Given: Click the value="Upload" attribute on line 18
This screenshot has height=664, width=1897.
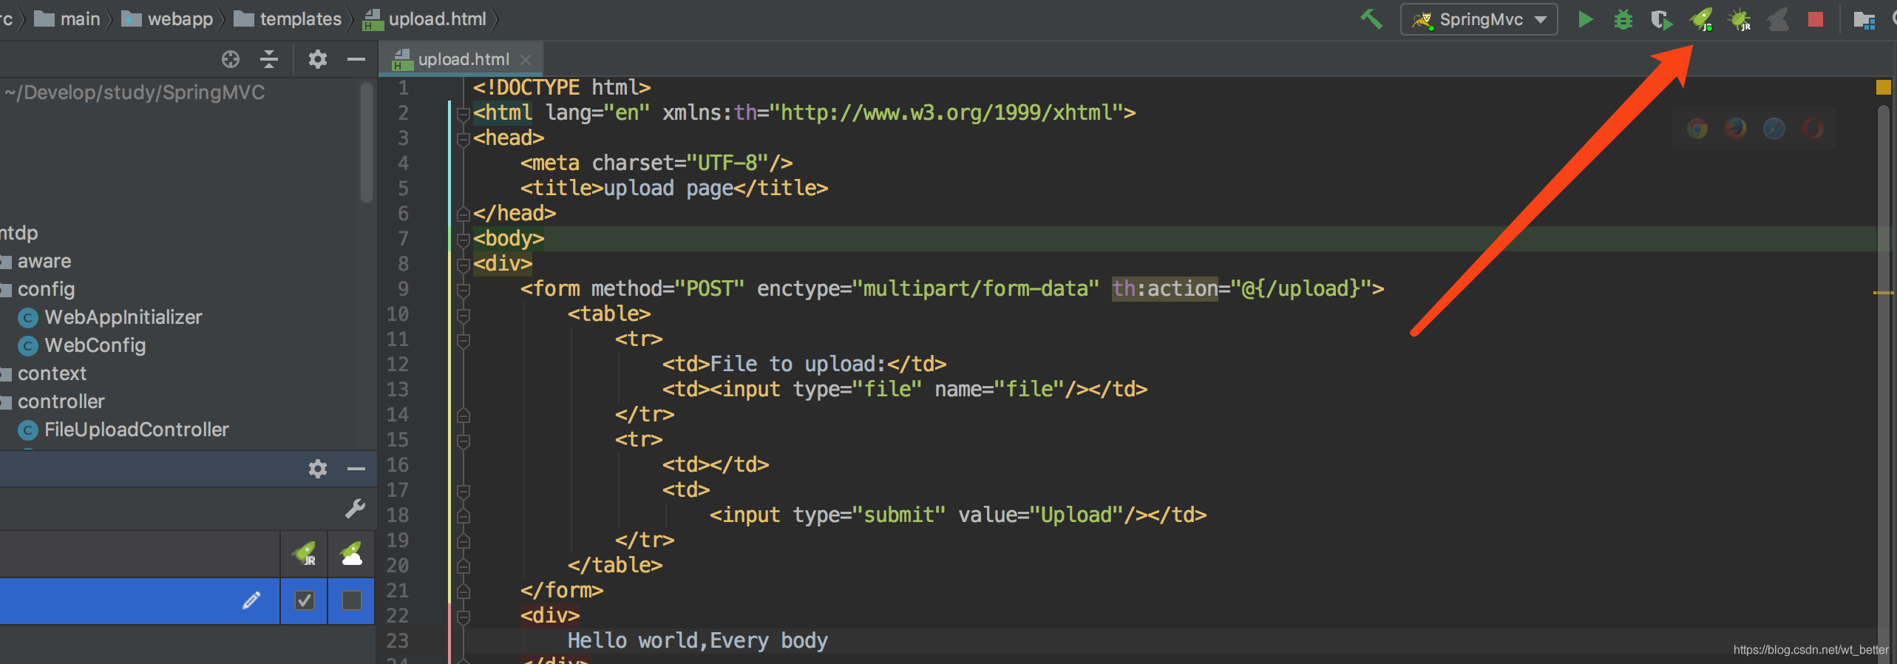Looking at the screenshot, I should point(1041,515).
